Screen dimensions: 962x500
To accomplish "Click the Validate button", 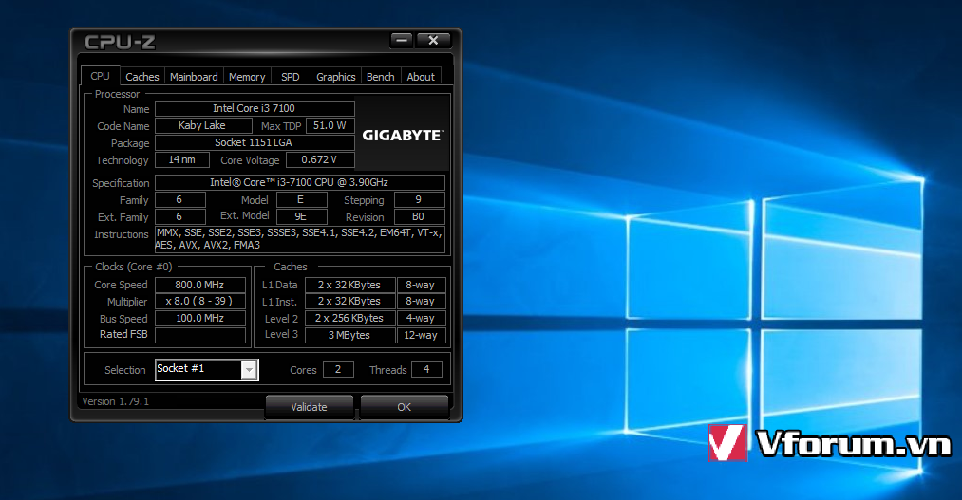I will tap(309, 407).
